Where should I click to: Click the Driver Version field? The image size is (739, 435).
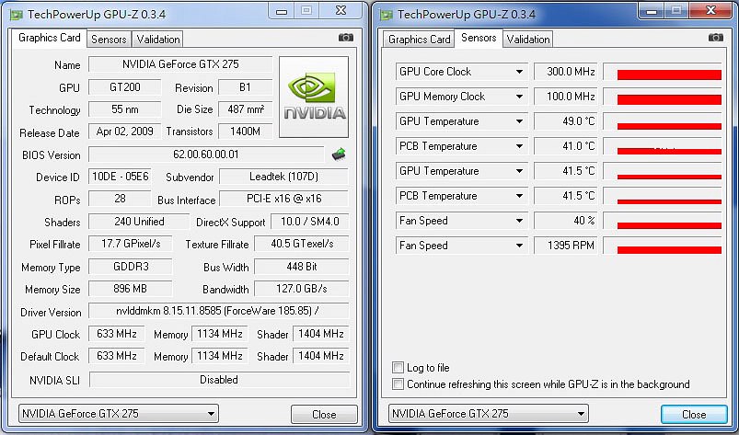(219, 311)
